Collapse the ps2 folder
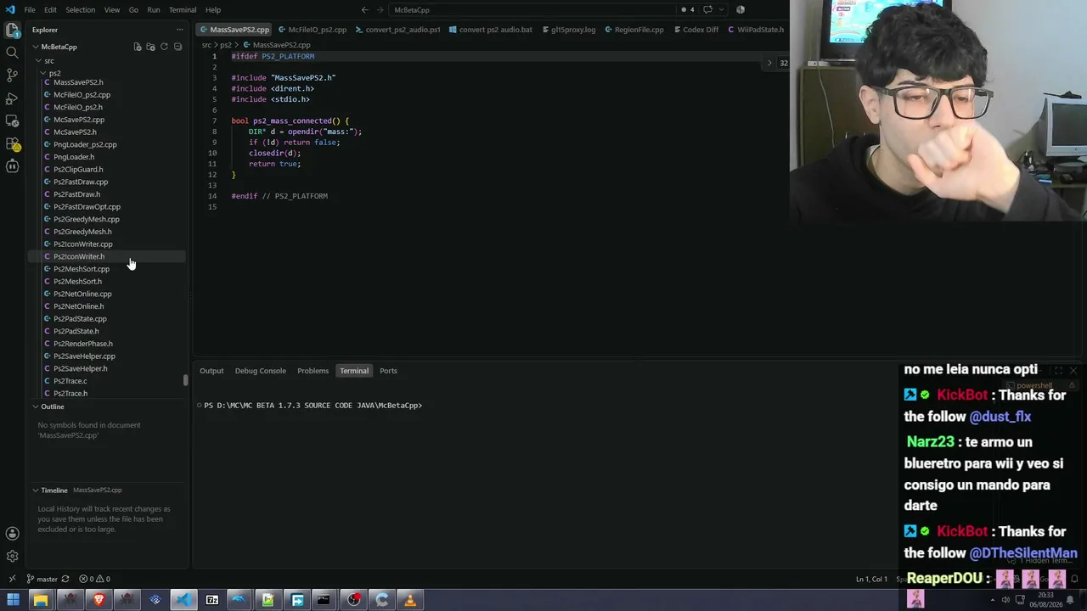This screenshot has height=611, width=1087. point(43,73)
